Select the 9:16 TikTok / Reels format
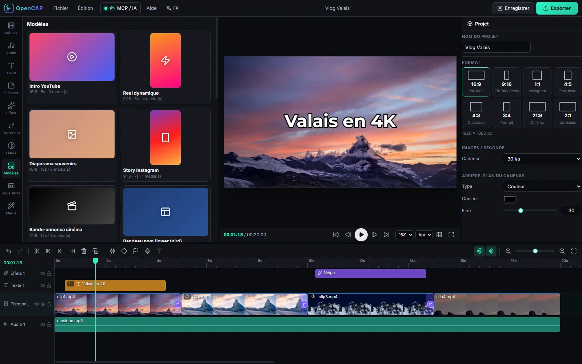 [507, 82]
